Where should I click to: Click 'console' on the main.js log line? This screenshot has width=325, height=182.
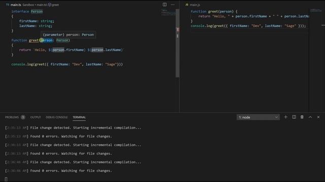point(198,26)
